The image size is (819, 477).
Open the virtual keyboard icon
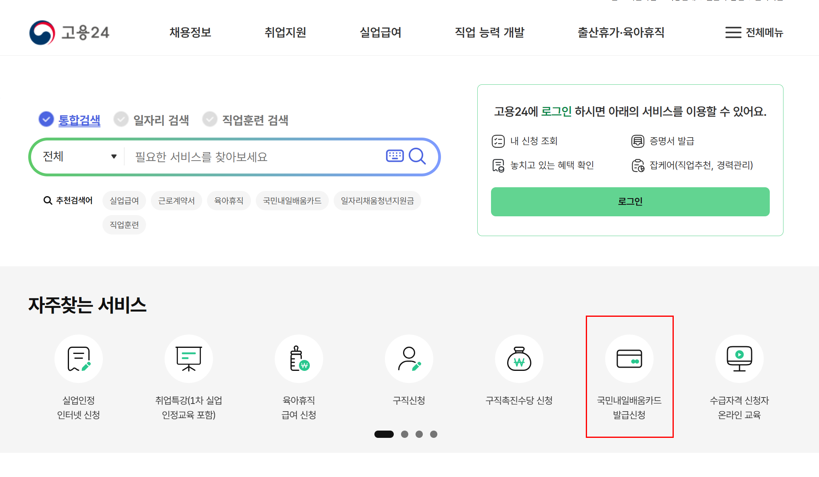tap(395, 156)
